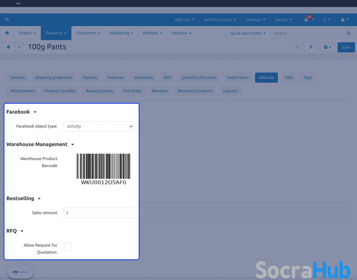Open the Quick start menu dropdown
This screenshot has width=357, height=280.
pos(248,33)
